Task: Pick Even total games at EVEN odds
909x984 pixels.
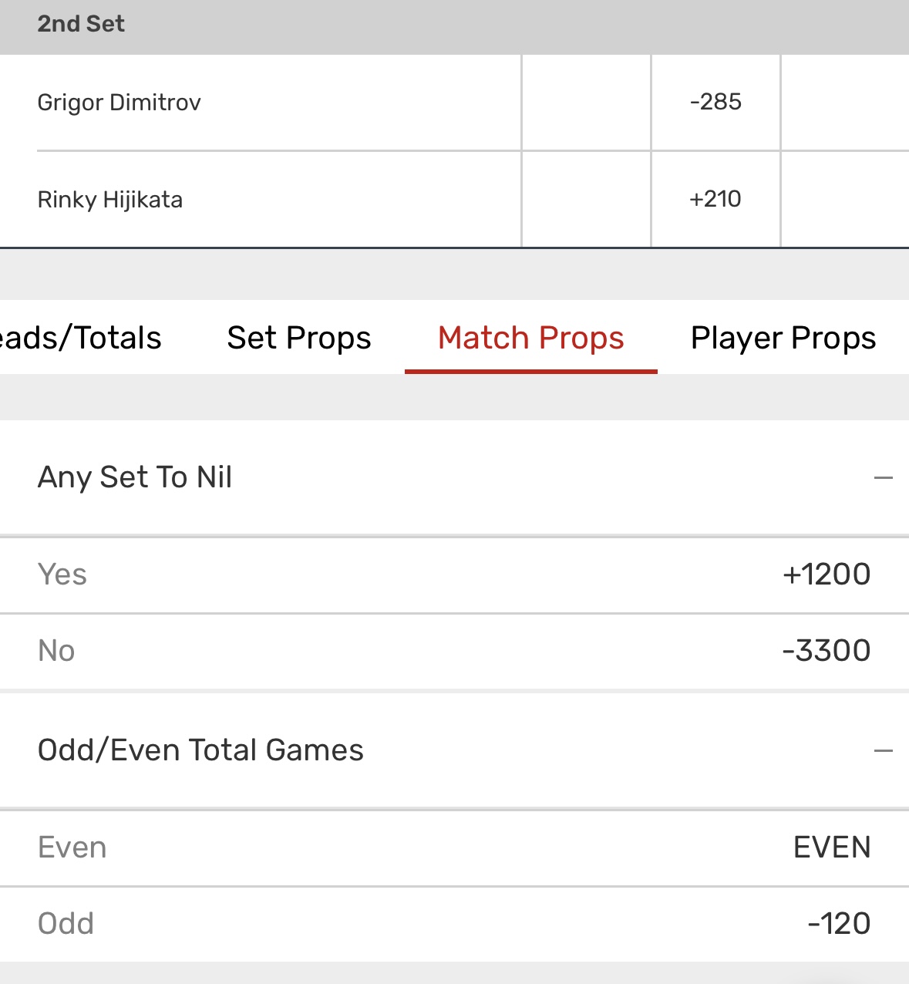Action: (x=831, y=848)
